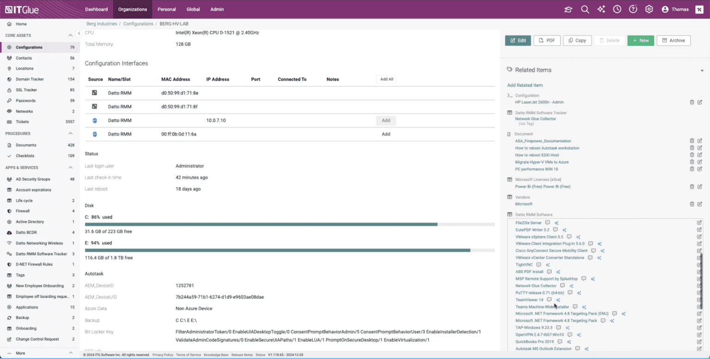Viewport: 710px width, 359px height.
Task: Go to the Global navigation tab
Action: click(x=193, y=9)
